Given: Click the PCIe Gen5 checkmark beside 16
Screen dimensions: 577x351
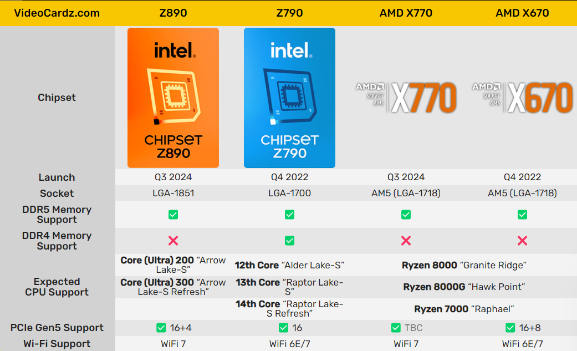Looking at the screenshot, I should point(283,328).
